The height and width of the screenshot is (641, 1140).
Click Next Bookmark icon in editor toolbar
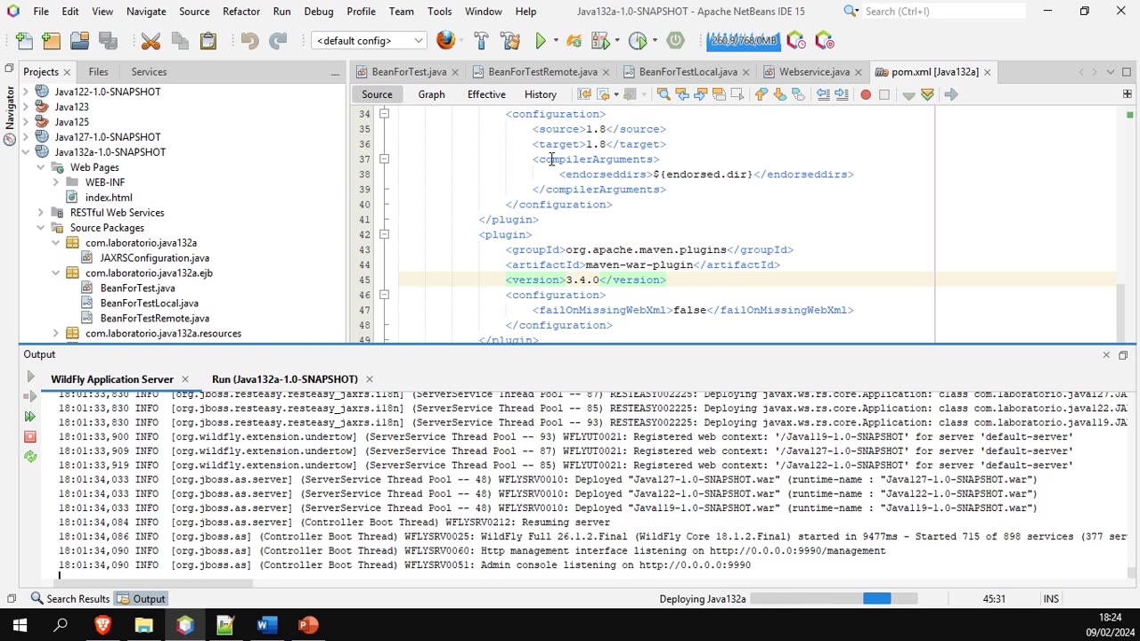tap(779, 94)
